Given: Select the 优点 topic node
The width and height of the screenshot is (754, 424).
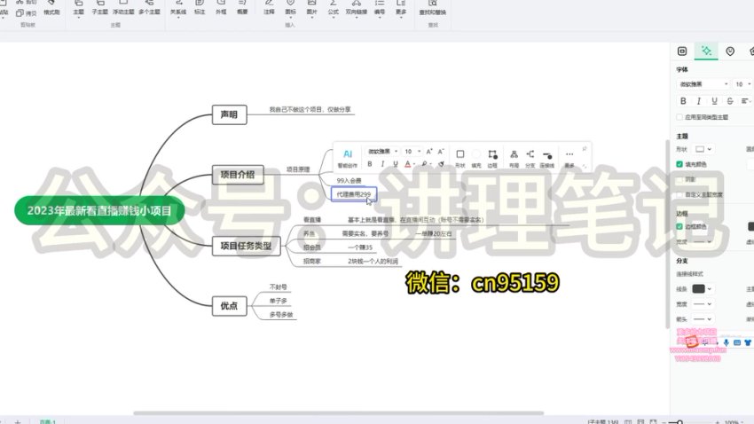Looking at the screenshot, I should click(x=229, y=306).
